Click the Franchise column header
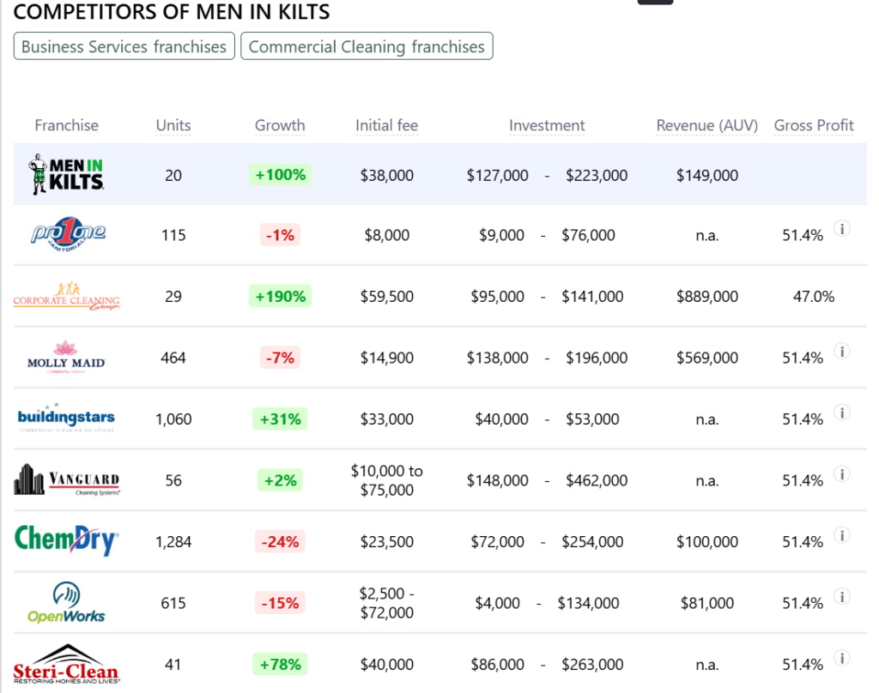This screenshot has width=879, height=693. pos(67,125)
